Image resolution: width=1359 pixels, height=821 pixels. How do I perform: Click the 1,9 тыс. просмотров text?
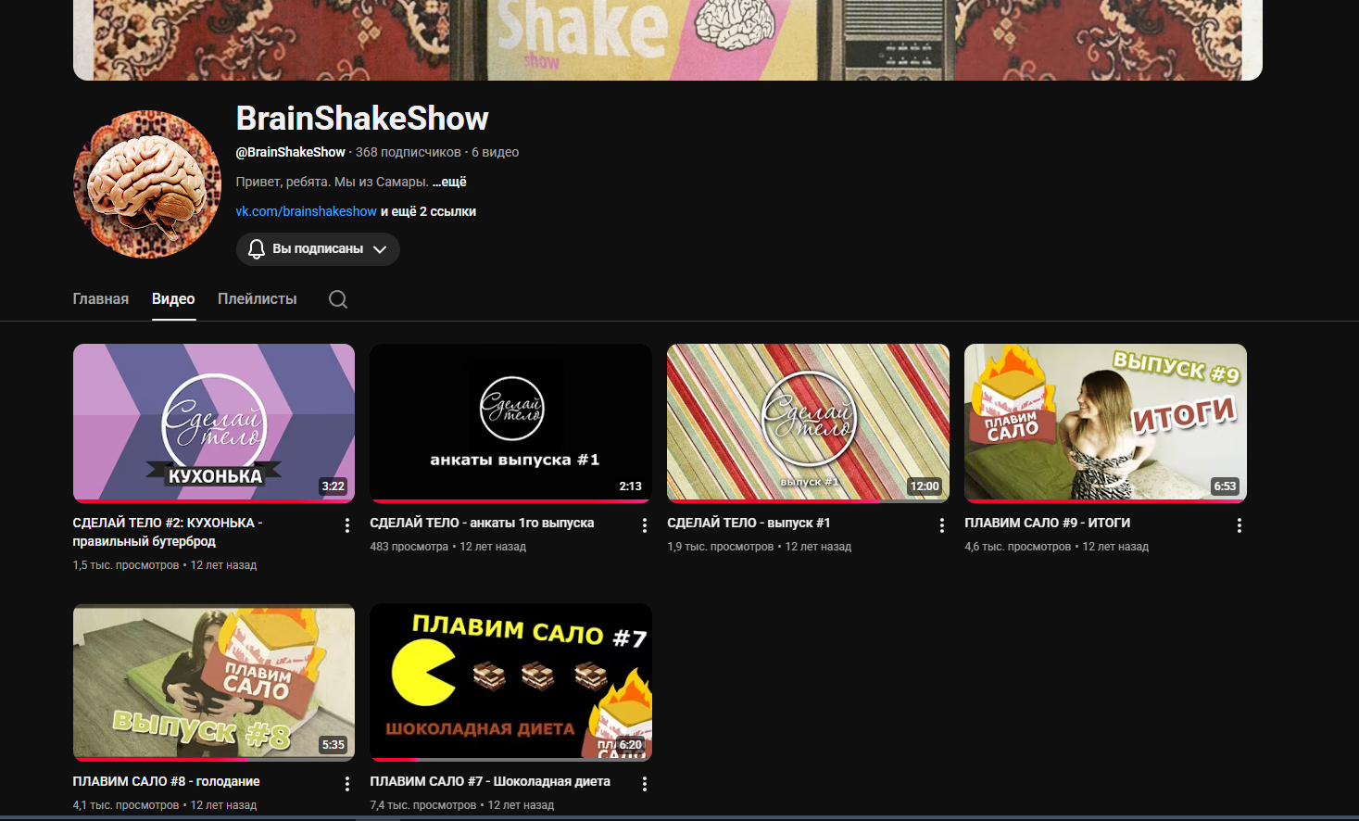pos(721,547)
